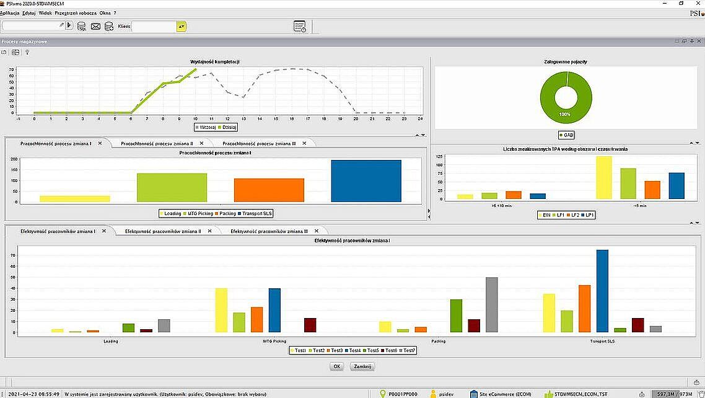Open the Widok menu

[x=45, y=13]
